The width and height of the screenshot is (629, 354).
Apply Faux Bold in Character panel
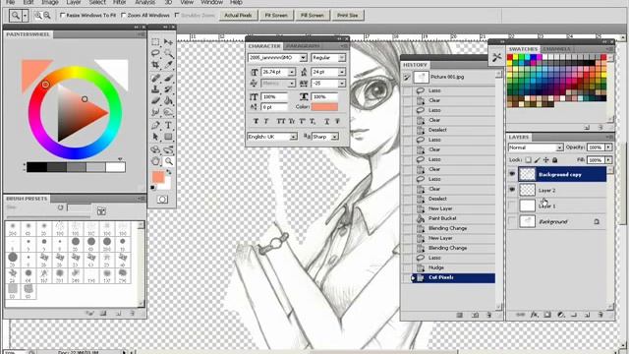[256, 121]
